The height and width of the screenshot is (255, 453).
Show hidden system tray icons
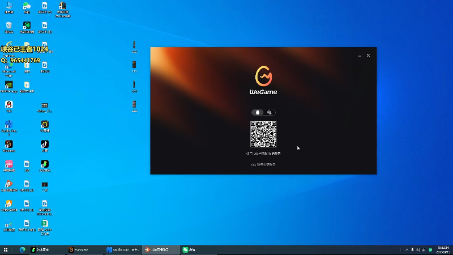point(407,250)
